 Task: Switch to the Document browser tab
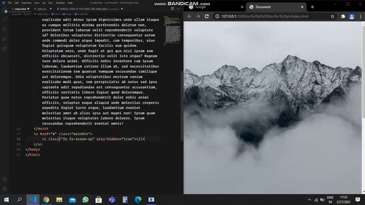tap(276, 7)
